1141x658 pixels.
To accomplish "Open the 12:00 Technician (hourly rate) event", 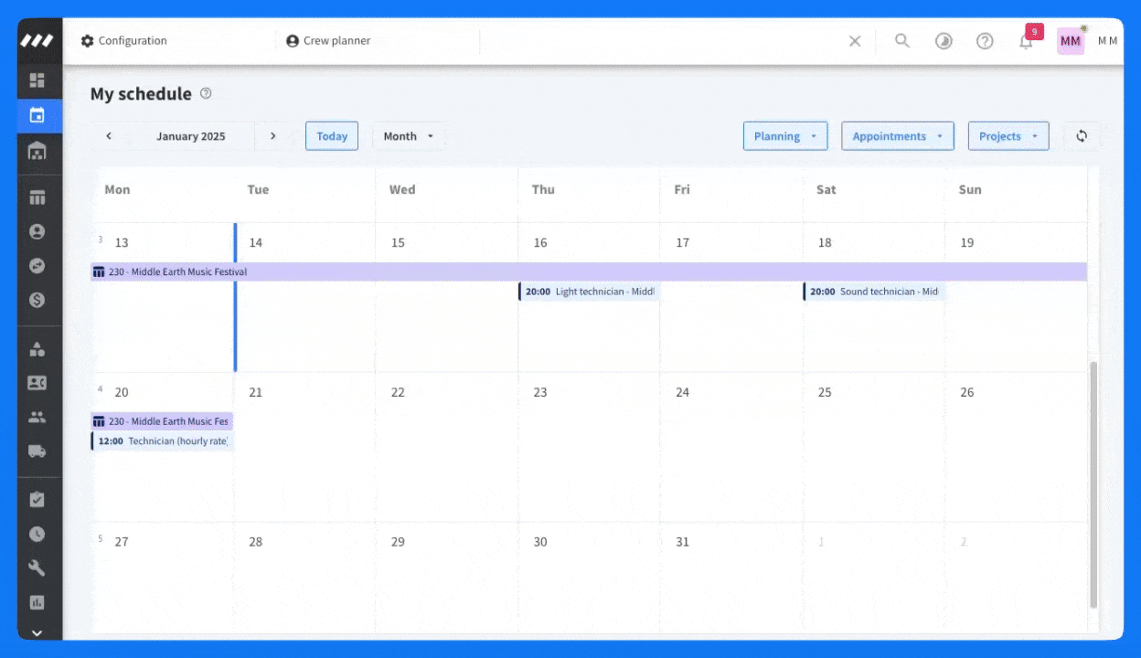I will (x=162, y=440).
